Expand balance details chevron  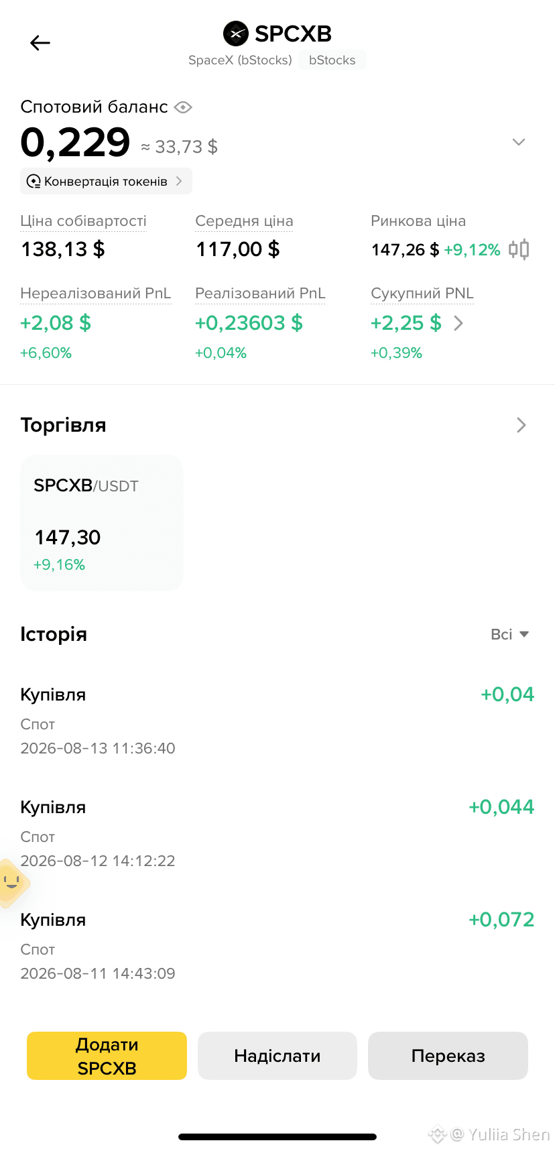pos(519,142)
